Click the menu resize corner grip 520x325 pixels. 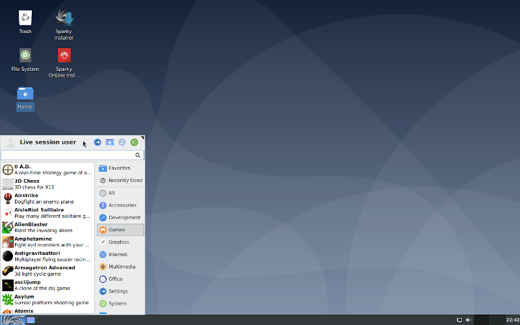[142, 138]
